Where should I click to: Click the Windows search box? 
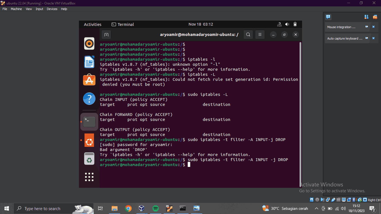(x=54, y=208)
